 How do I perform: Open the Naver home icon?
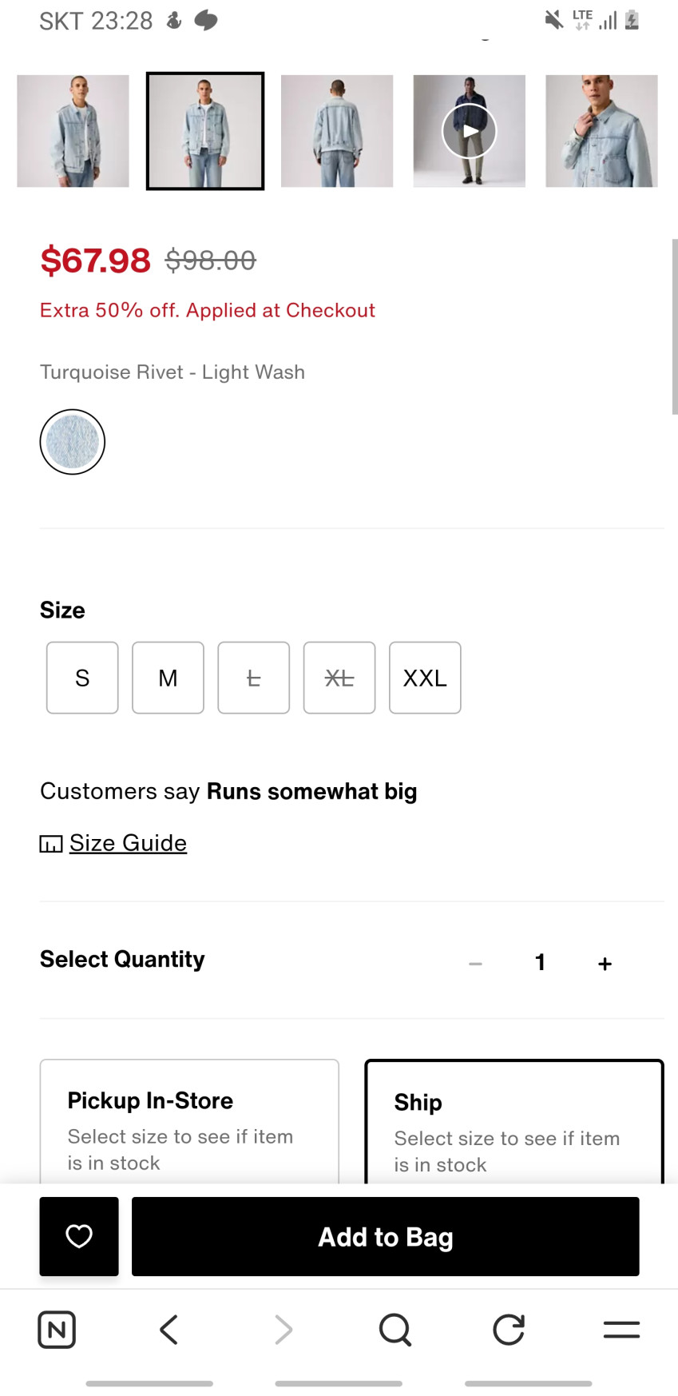pyautogui.click(x=57, y=1330)
